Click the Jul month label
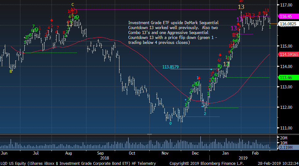The height and width of the screenshot is (166, 299). coord(36,153)
